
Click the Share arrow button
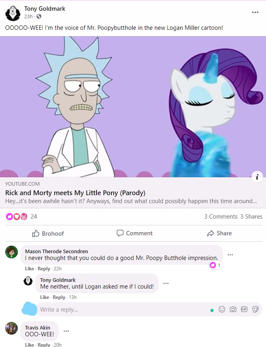(x=219, y=233)
